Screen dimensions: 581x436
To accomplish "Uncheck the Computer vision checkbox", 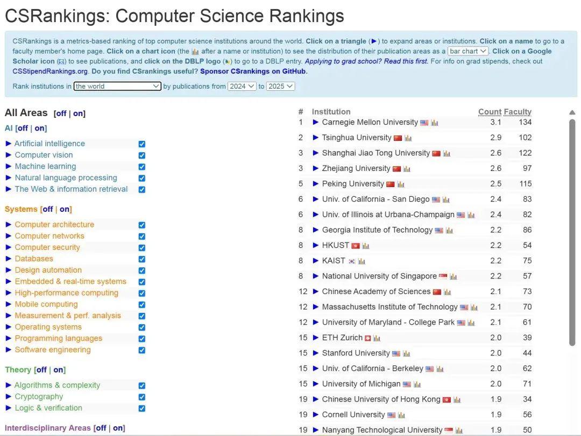I will [142, 155].
